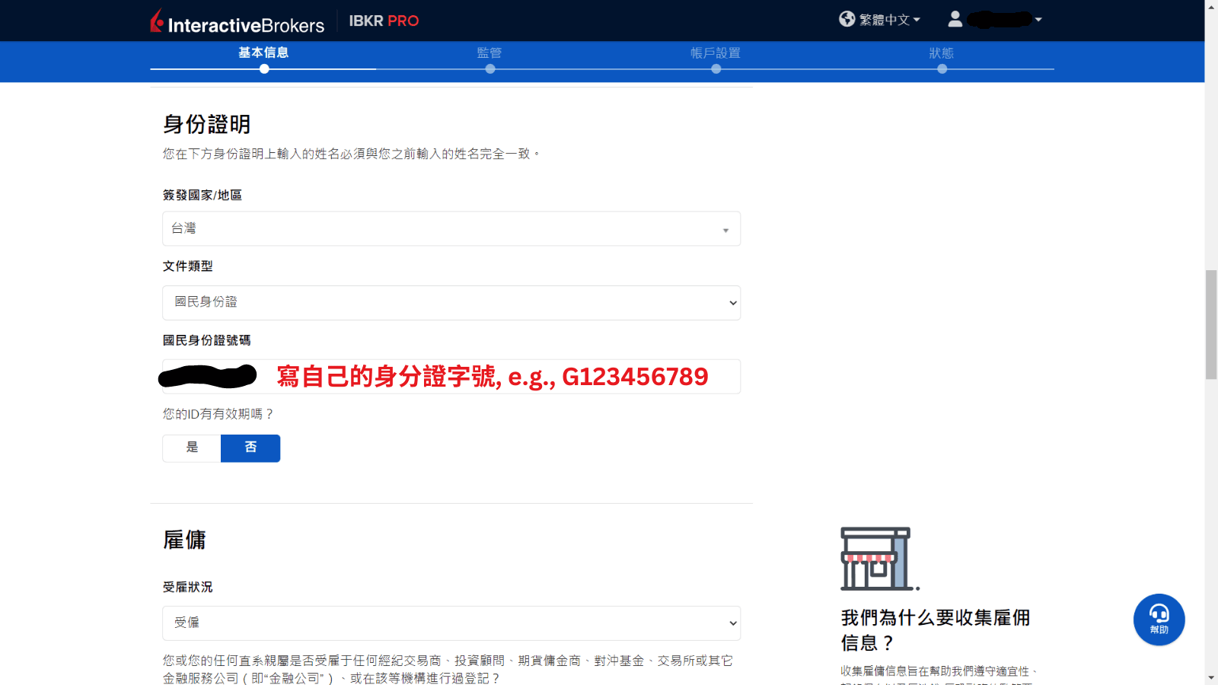
Task: Select 否 for ID expiration question
Action: point(250,448)
